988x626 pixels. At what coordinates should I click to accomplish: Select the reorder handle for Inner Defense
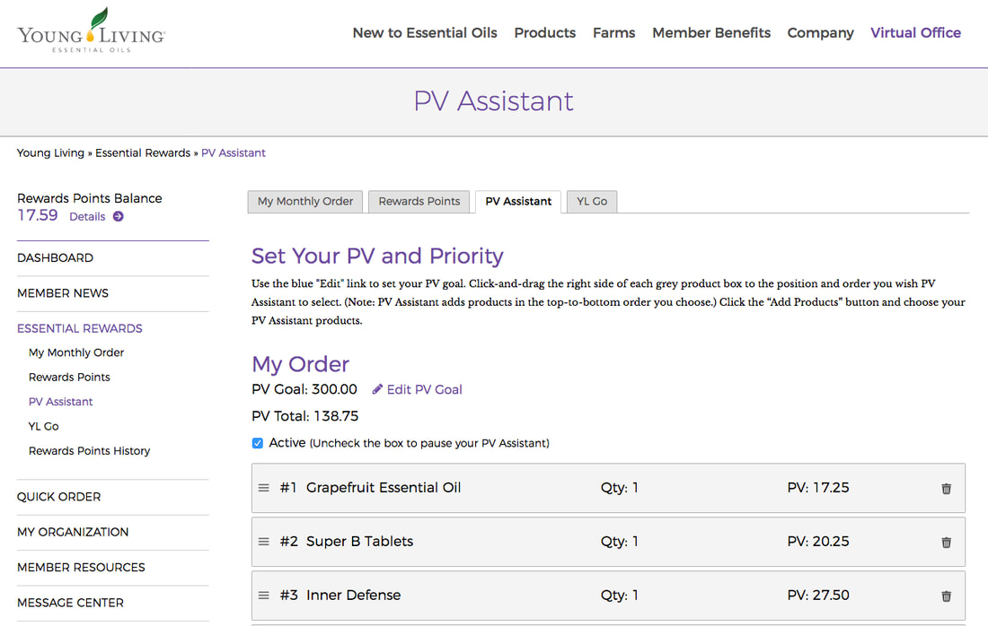[x=264, y=596]
